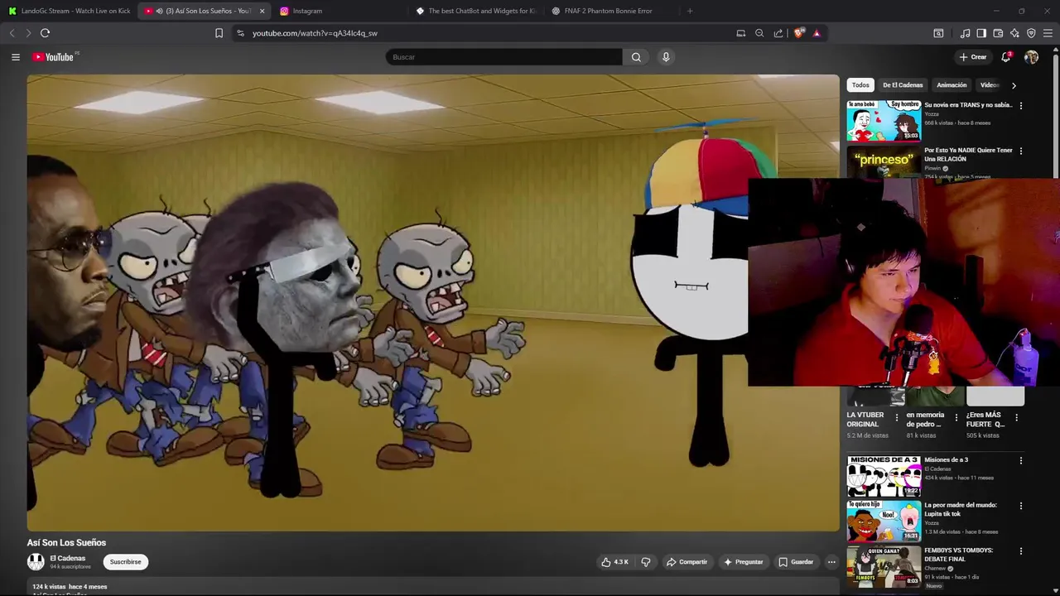Click the search magnifier button
The width and height of the screenshot is (1060, 596).
click(636, 57)
